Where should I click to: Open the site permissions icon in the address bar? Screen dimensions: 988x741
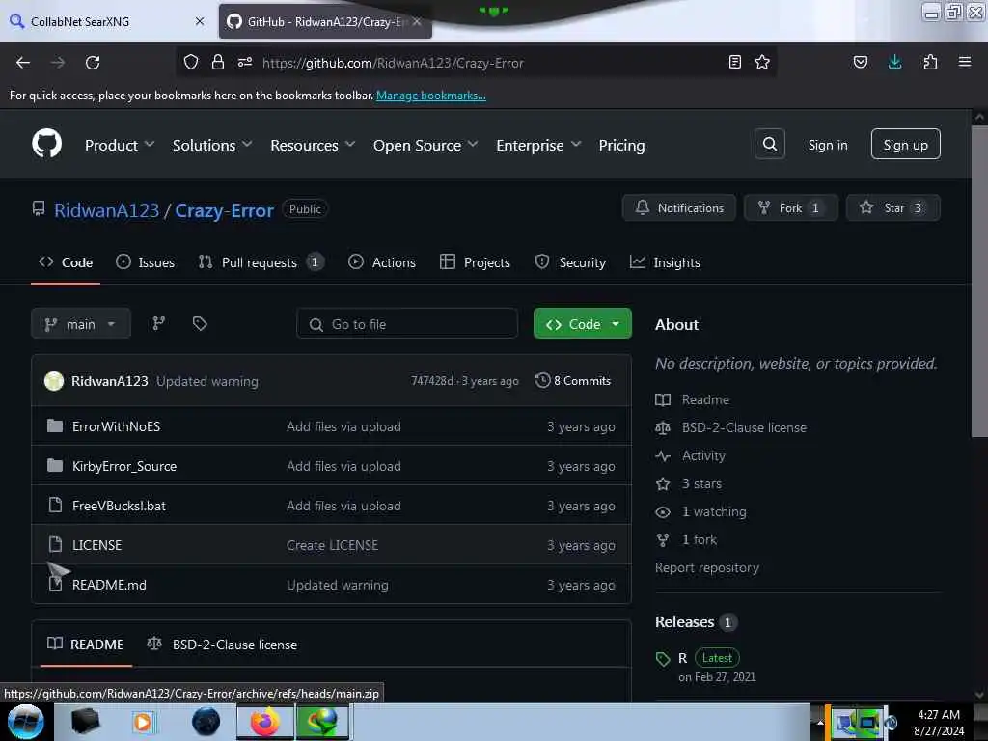pyautogui.click(x=245, y=62)
